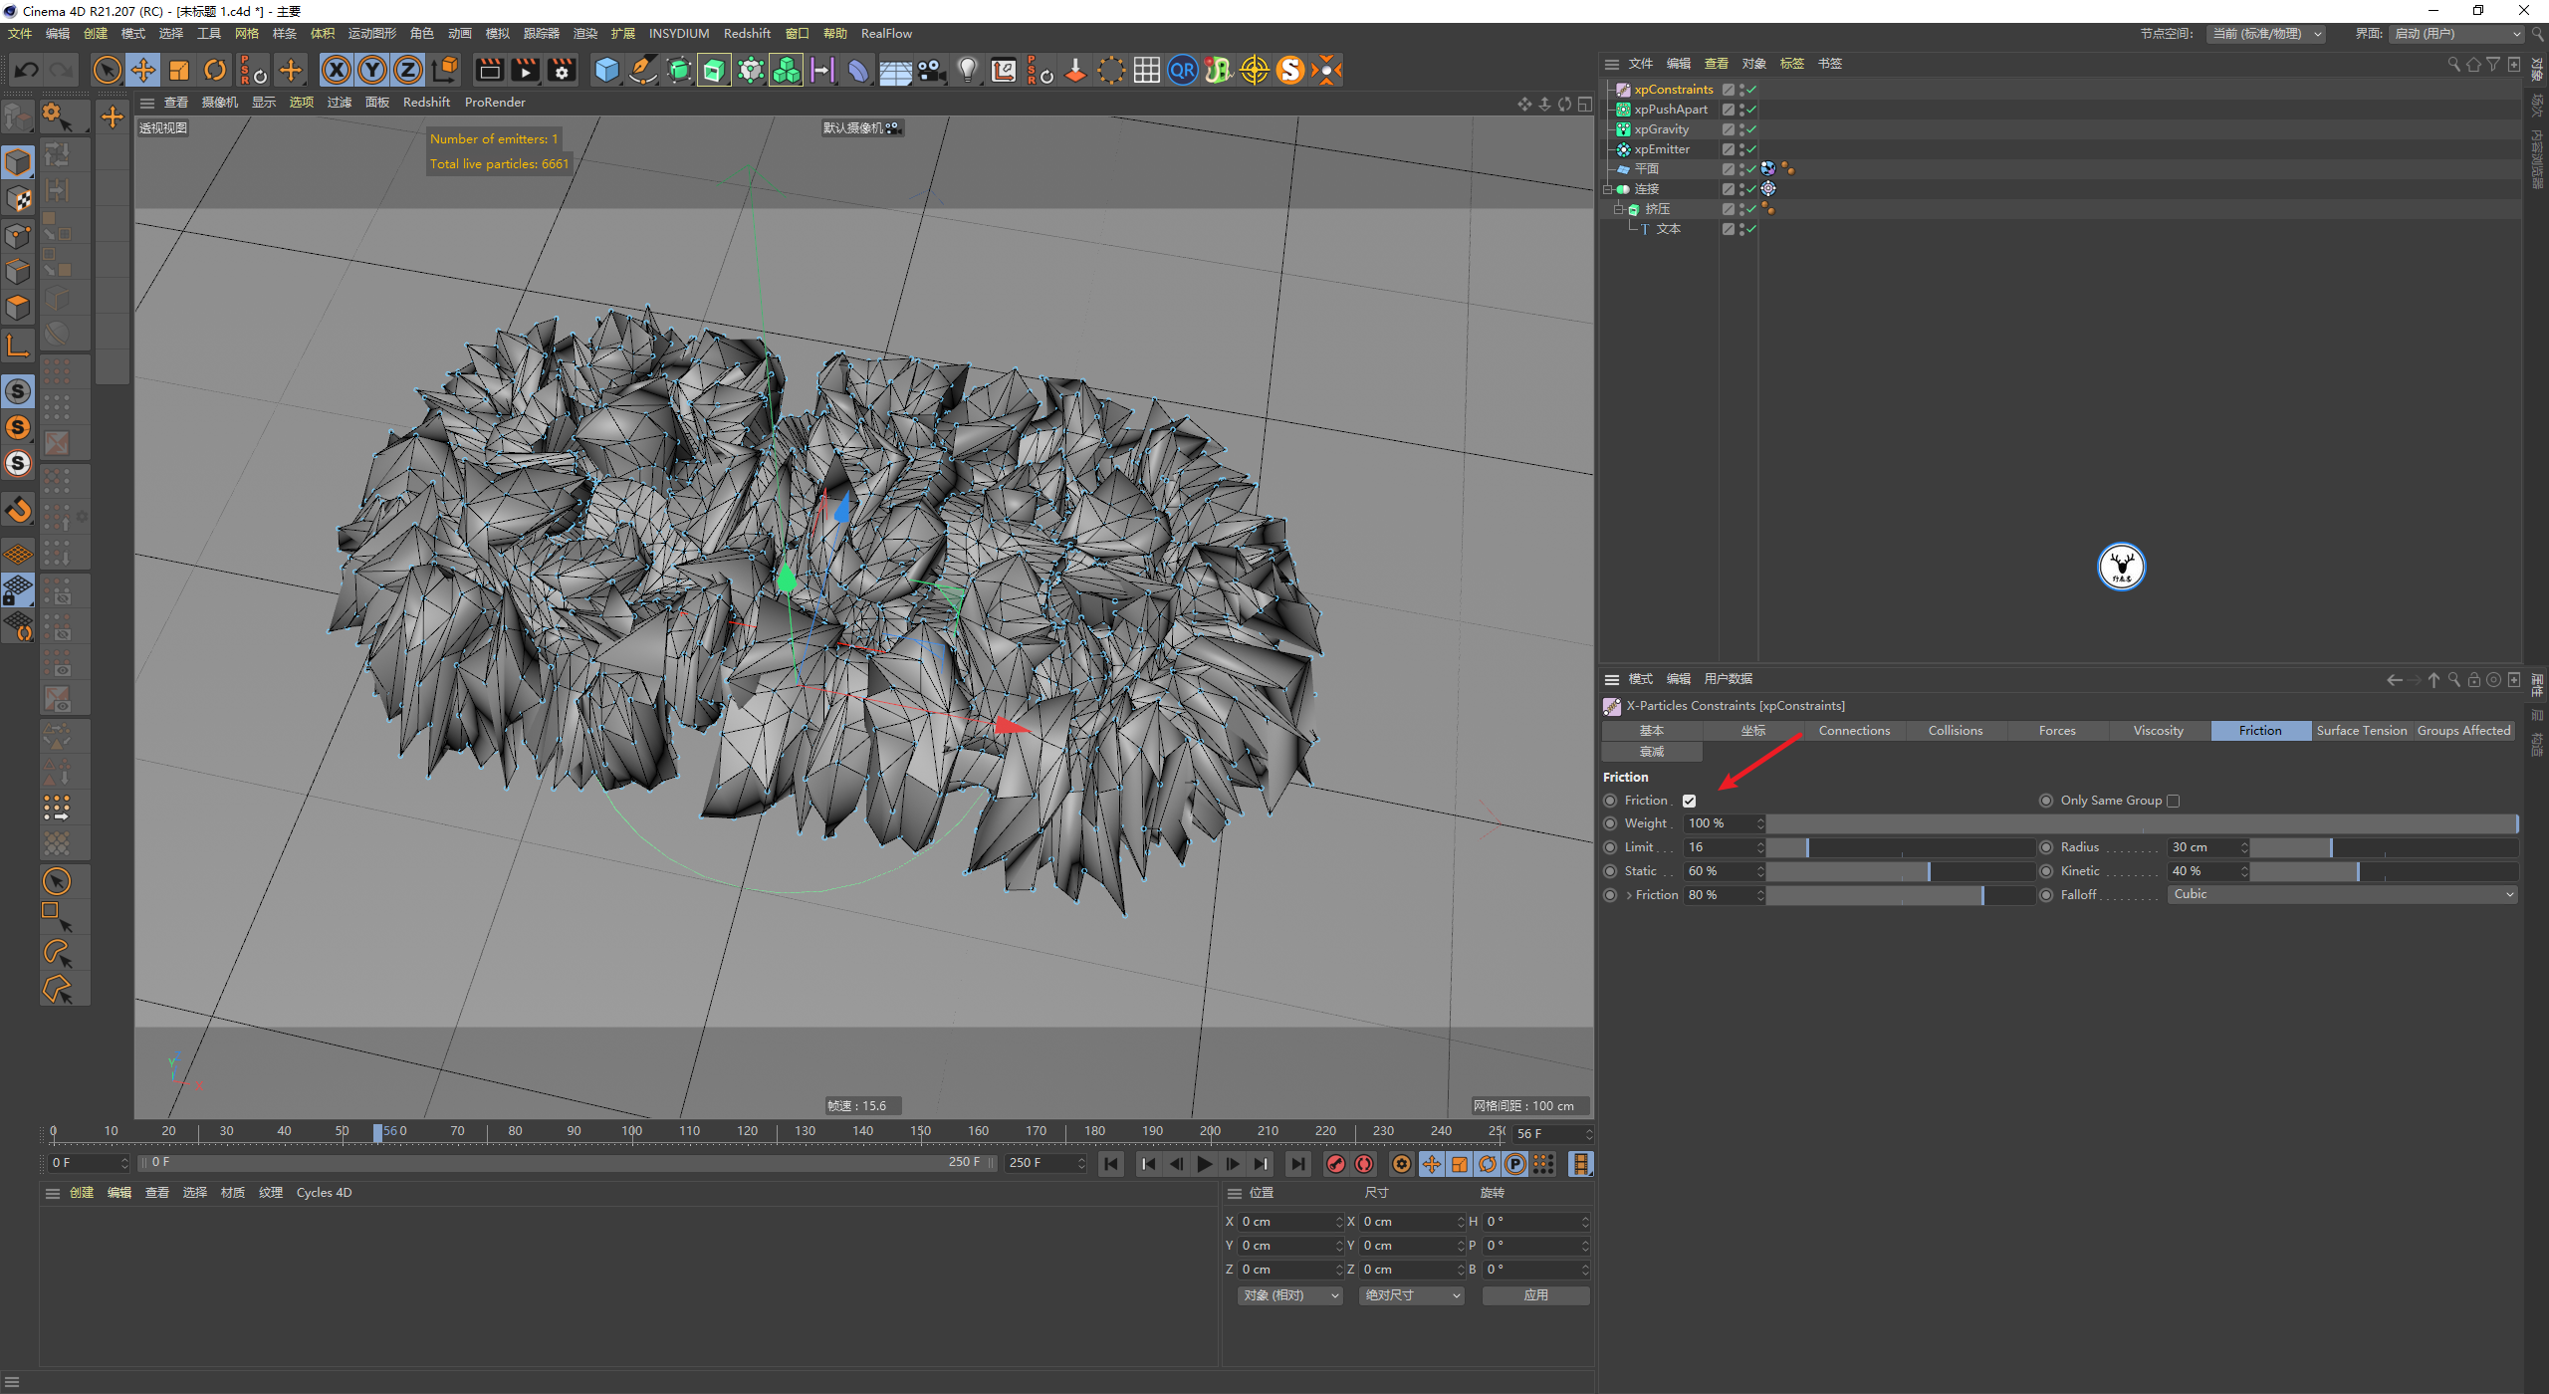Toggle the xpGravity enable checkmark
The width and height of the screenshot is (2549, 1394).
pos(1750,129)
